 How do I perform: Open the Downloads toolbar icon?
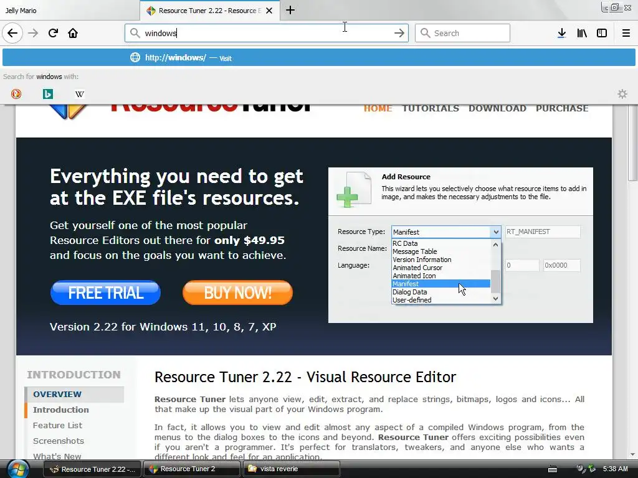click(561, 33)
